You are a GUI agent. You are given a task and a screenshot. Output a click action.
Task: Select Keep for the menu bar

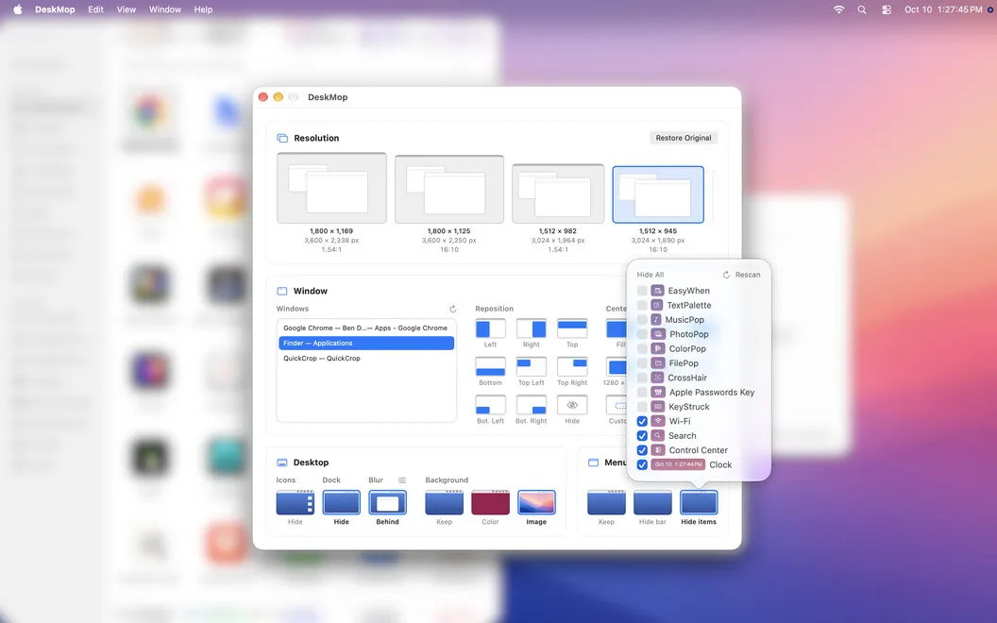tap(606, 502)
